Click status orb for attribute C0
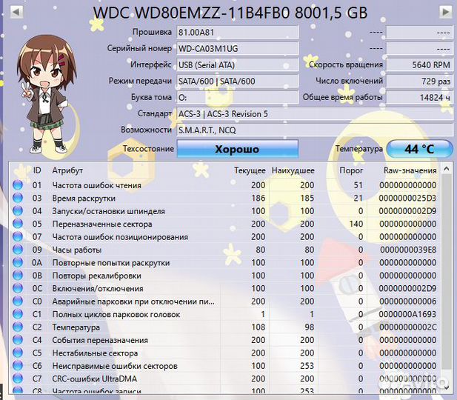Viewport: 457px width, 400px height. (x=18, y=301)
